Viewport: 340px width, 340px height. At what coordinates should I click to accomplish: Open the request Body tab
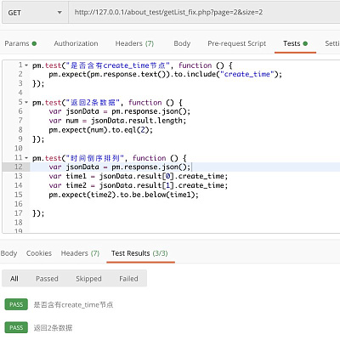pyautogui.click(x=182, y=43)
